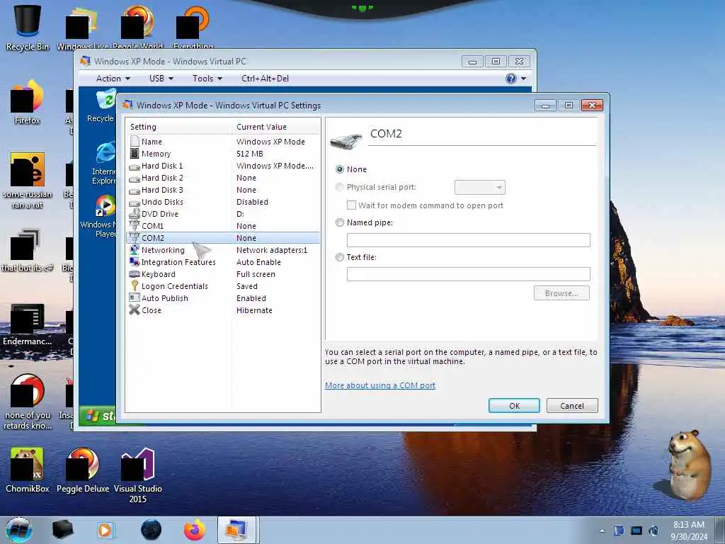Screen dimensions: 725x544
Task: Show hidden icons in system tray
Action: (602, 531)
